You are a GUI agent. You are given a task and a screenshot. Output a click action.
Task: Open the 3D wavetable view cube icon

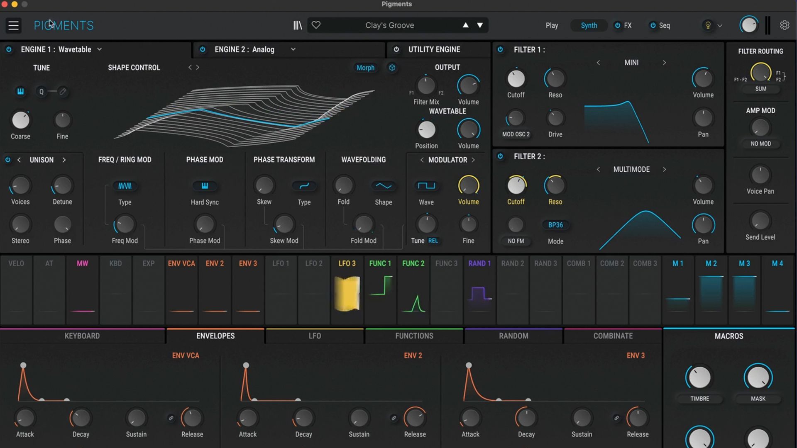point(392,68)
